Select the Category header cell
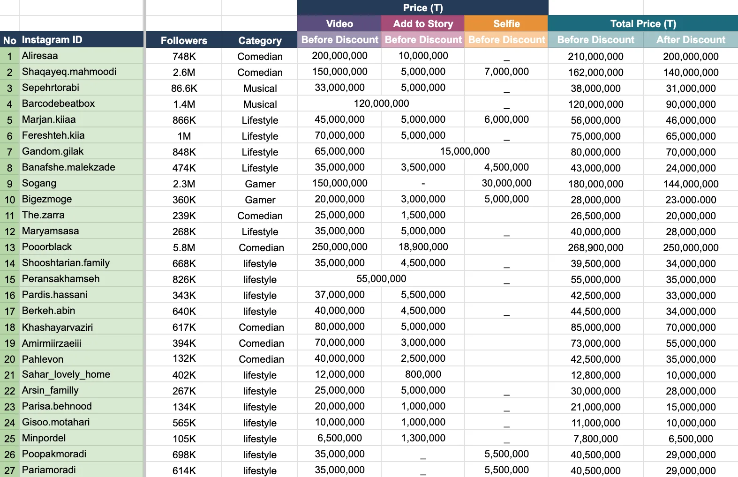 [260, 40]
